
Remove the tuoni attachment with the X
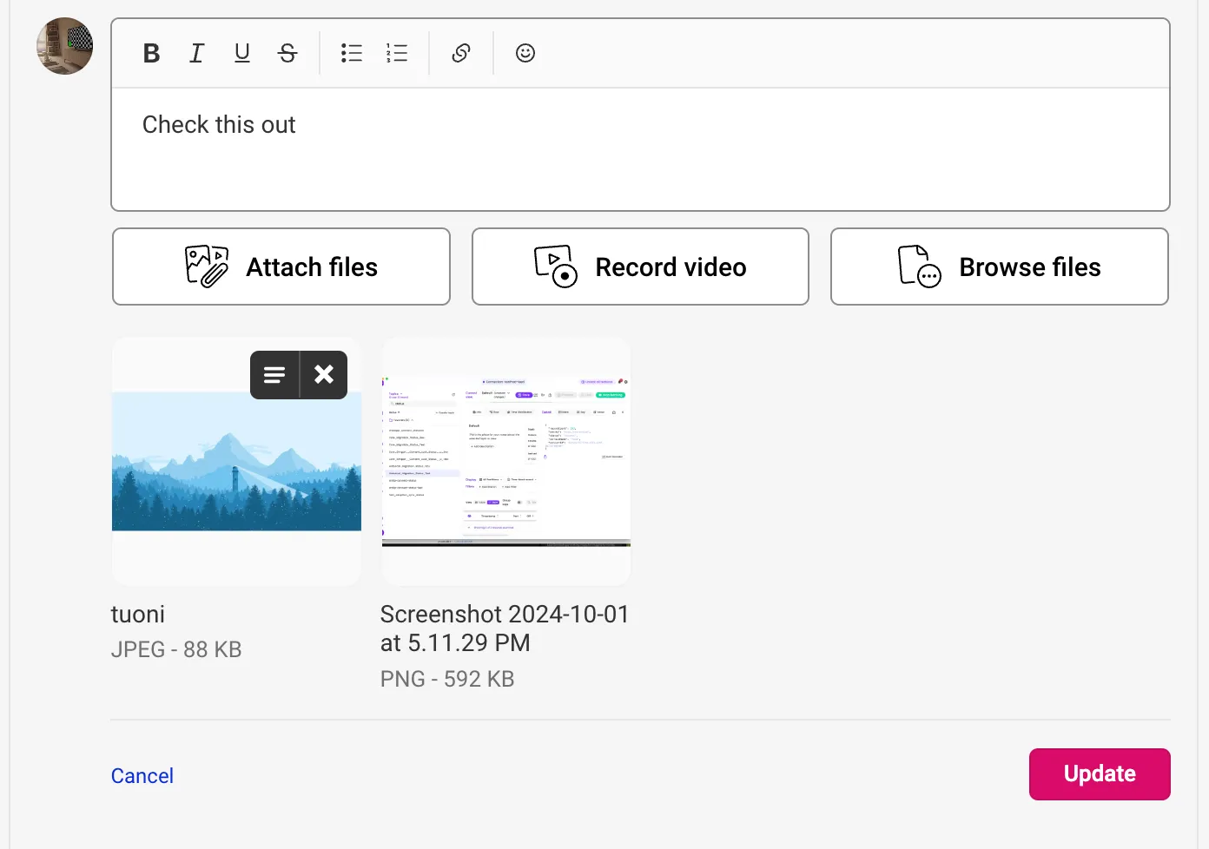[x=324, y=375]
